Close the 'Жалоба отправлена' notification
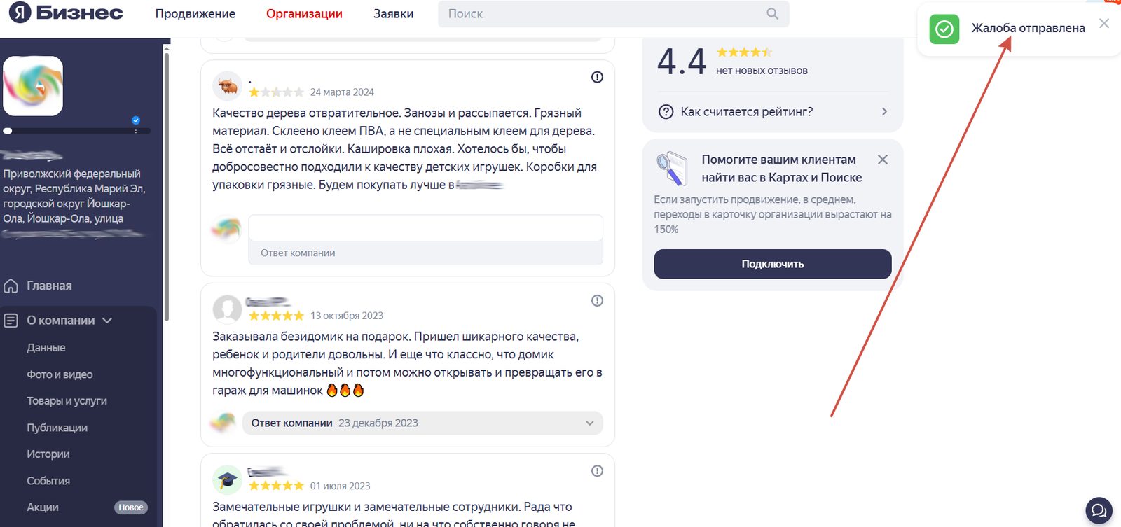The width and height of the screenshot is (1121, 527). (x=1104, y=23)
